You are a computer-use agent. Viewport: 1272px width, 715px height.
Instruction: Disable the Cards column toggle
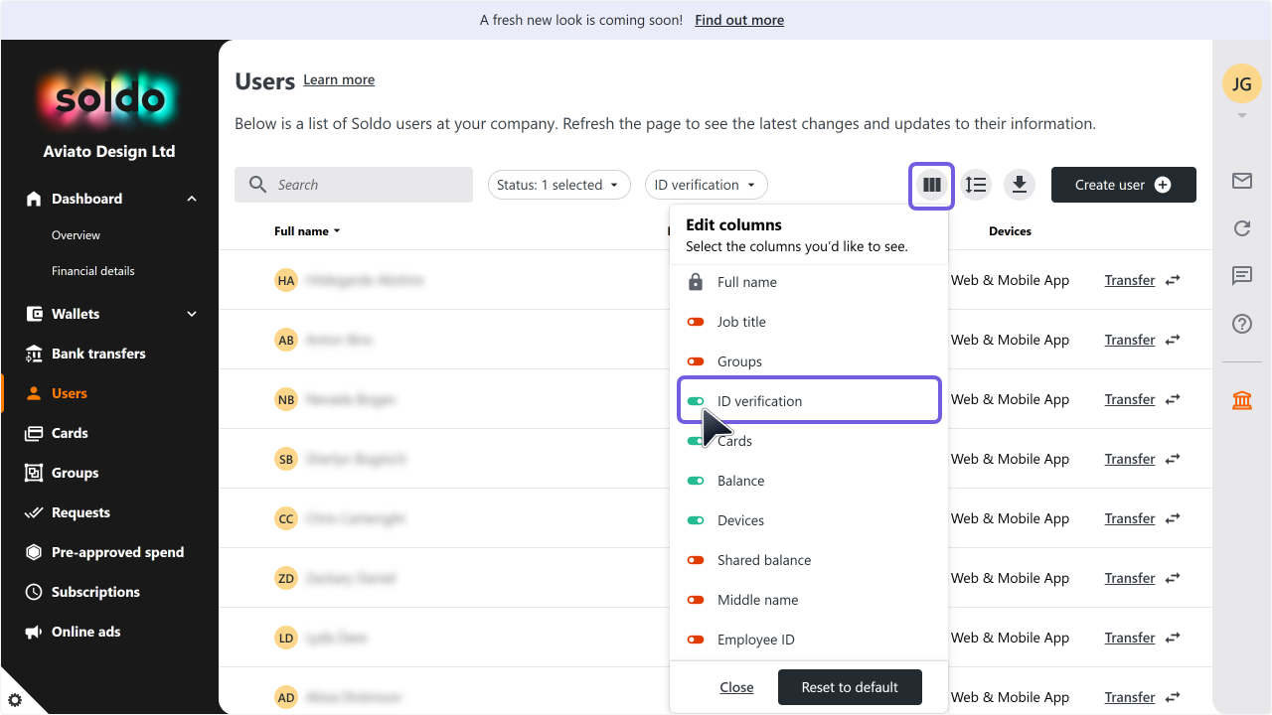coord(695,441)
